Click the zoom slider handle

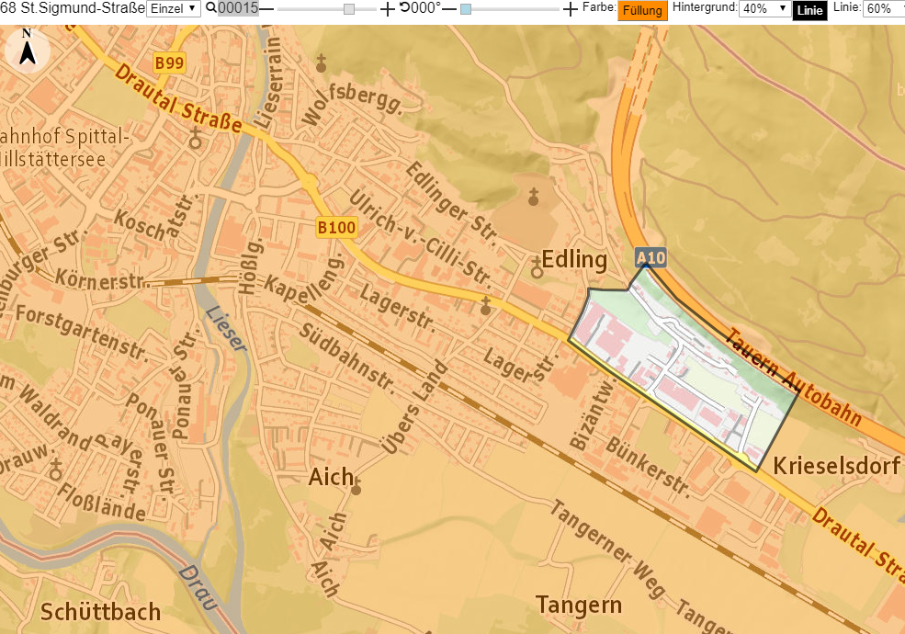point(349,9)
